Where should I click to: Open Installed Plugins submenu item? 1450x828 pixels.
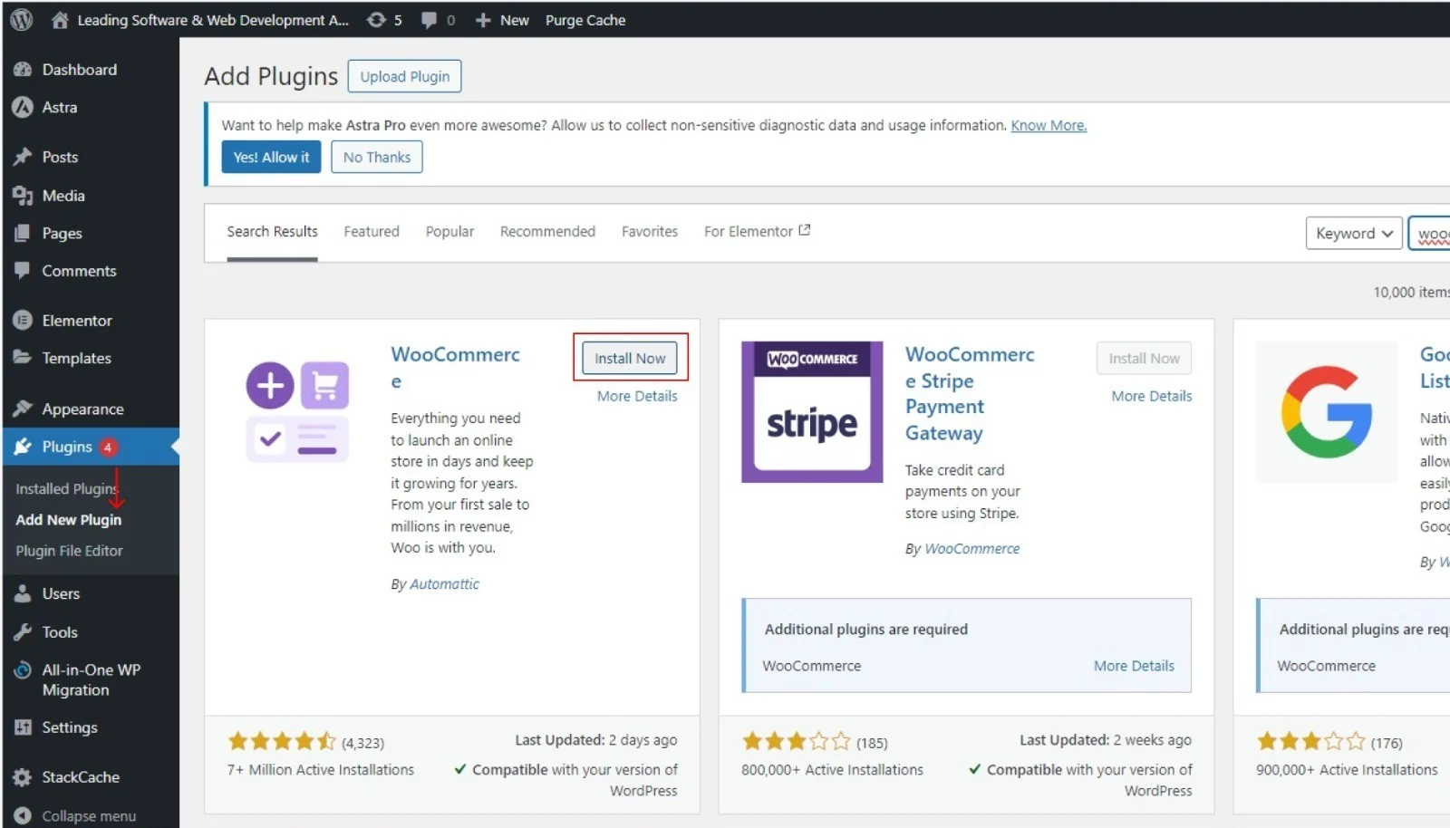pos(66,488)
